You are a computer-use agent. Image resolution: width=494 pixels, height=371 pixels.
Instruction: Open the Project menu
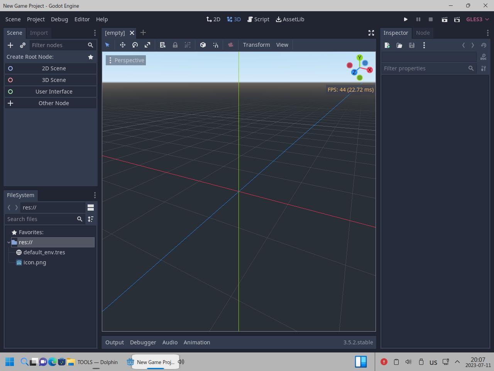pos(36,19)
